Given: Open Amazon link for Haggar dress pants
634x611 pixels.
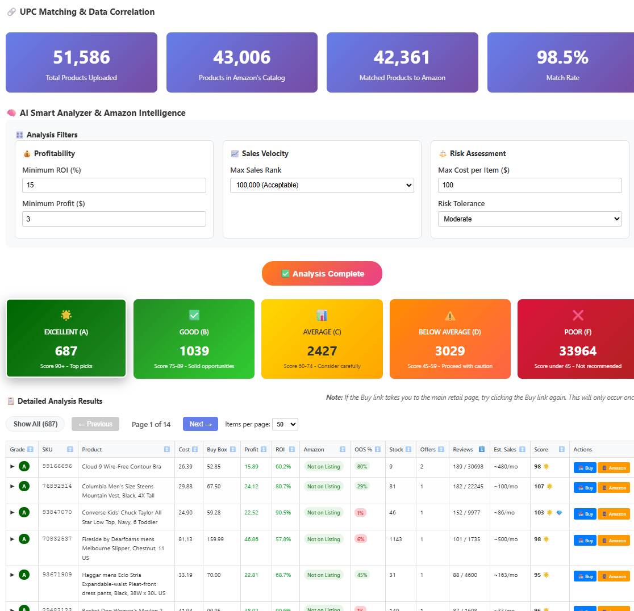Looking at the screenshot, I should pyautogui.click(x=614, y=577).
